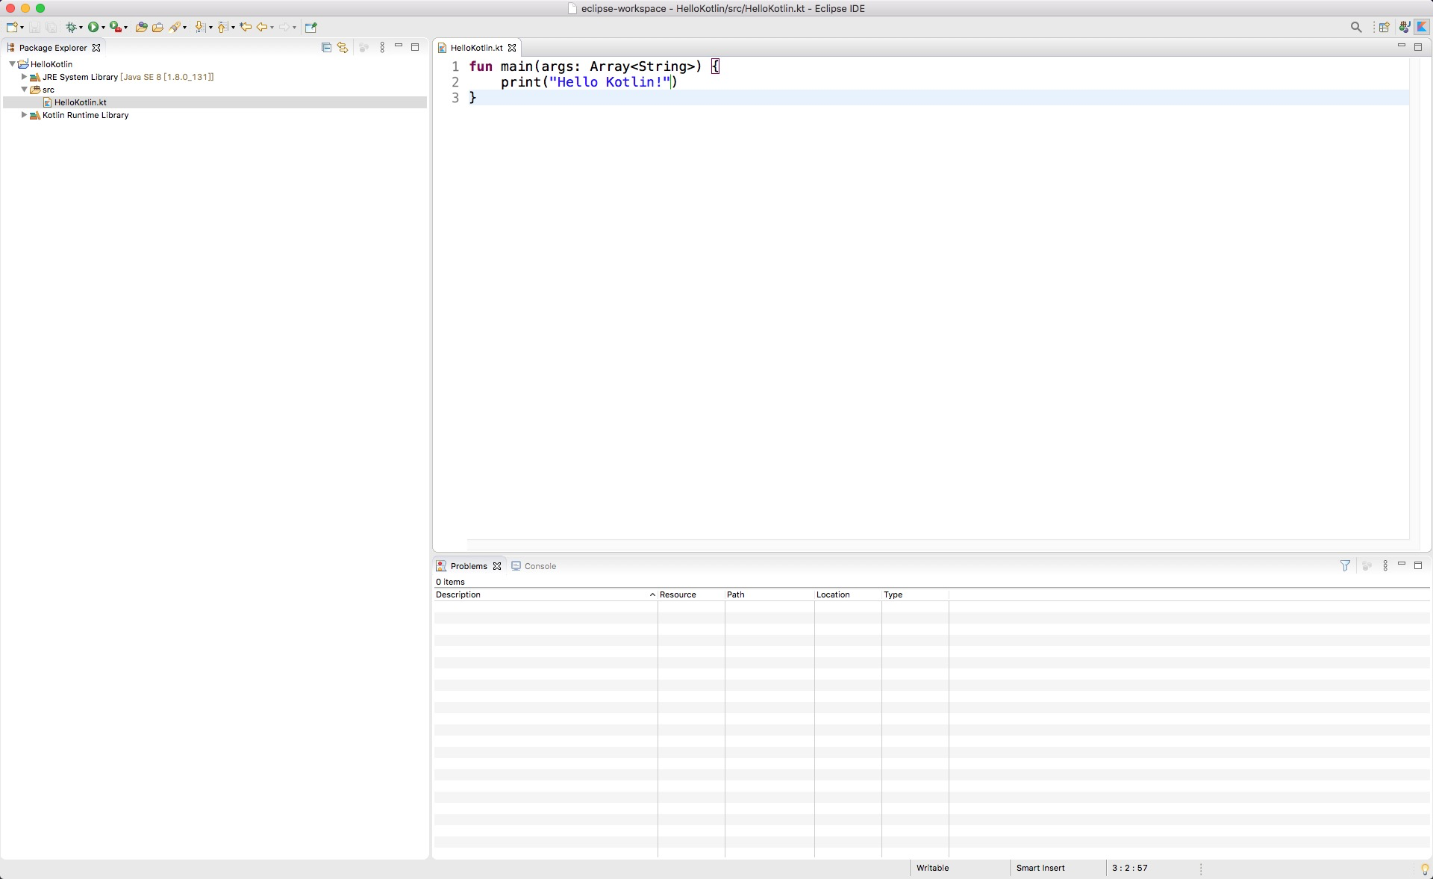Expand the Kotlin Runtime Library node
1433x879 pixels.
tap(24, 115)
